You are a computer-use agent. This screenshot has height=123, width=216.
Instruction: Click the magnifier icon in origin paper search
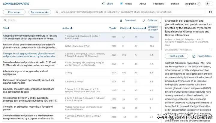(x=57, y=12)
